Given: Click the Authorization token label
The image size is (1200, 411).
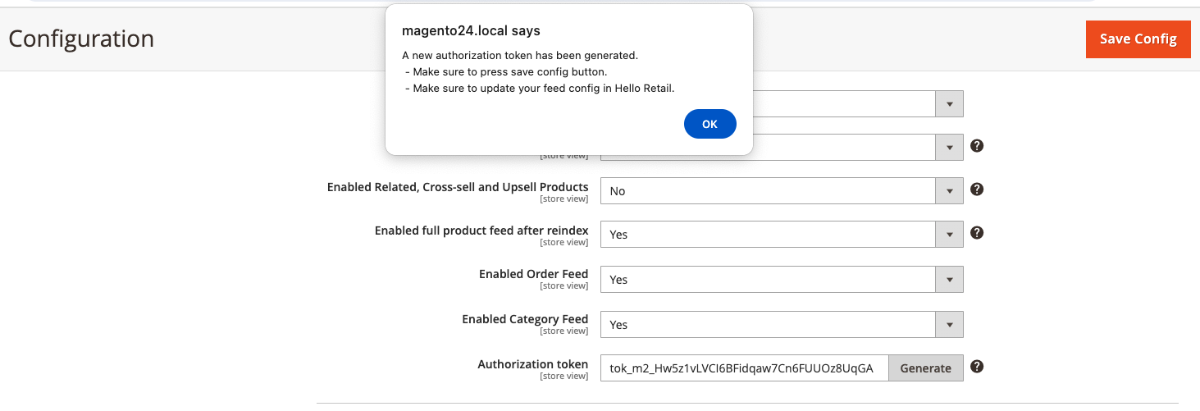Looking at the screenshot, I should [x=532, y=364].
